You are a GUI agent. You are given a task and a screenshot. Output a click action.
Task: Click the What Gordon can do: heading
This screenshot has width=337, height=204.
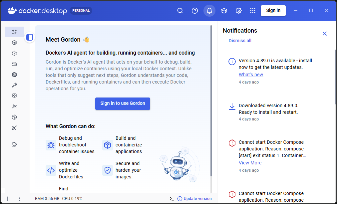(x=71, y=126)
